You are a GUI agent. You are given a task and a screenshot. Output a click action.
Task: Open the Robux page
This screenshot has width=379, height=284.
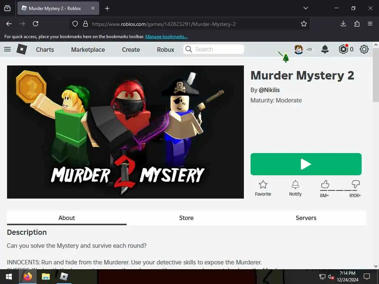pyautogui.click(x=165, y=50)
